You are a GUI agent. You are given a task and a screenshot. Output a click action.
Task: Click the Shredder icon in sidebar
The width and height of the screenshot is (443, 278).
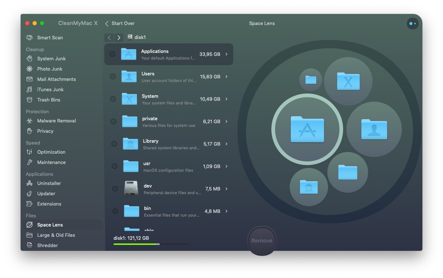29,245
